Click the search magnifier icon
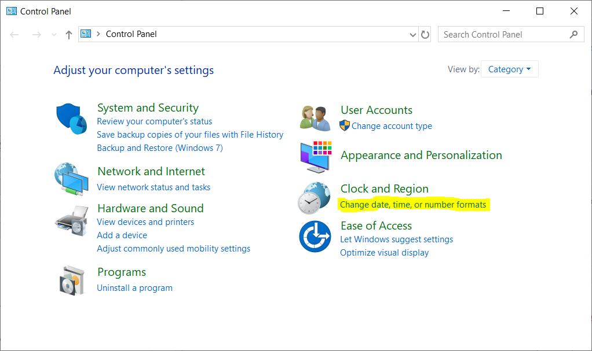 (x=574, y=34)
